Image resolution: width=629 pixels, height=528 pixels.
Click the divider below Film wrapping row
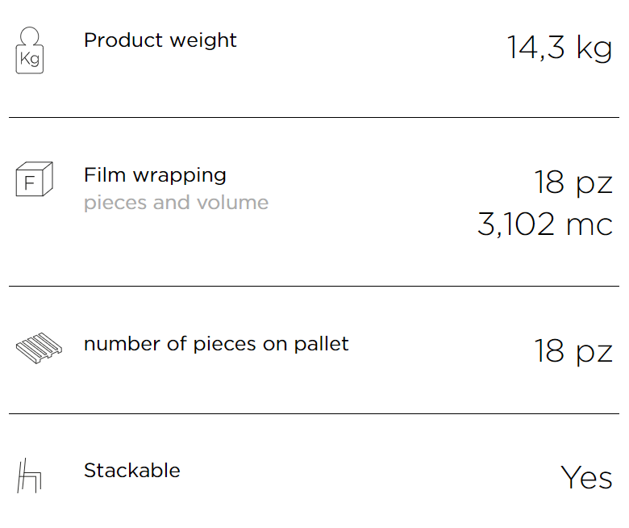click(x=314, y=287)
